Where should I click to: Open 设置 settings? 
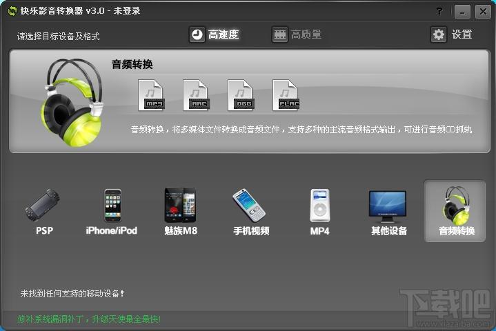[451, 34]
